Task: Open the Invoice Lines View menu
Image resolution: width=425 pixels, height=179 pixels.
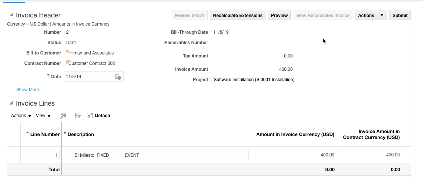Action: [43, 116]
